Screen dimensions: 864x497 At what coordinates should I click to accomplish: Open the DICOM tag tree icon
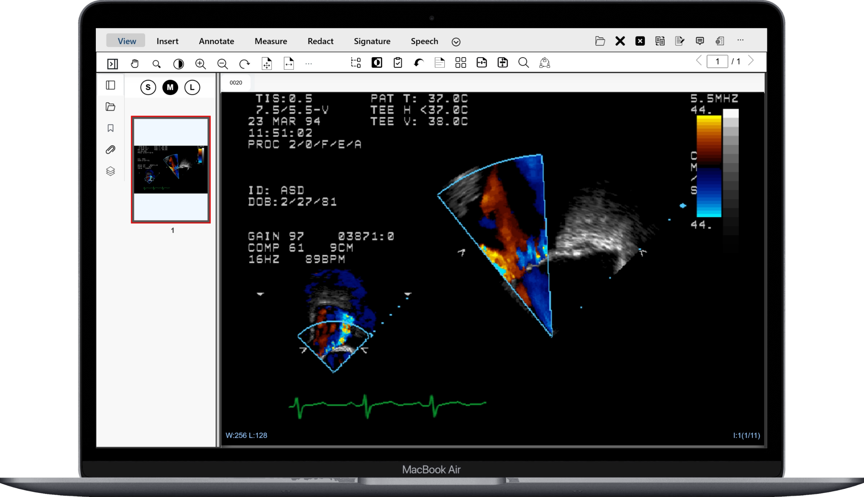(356, 63)
